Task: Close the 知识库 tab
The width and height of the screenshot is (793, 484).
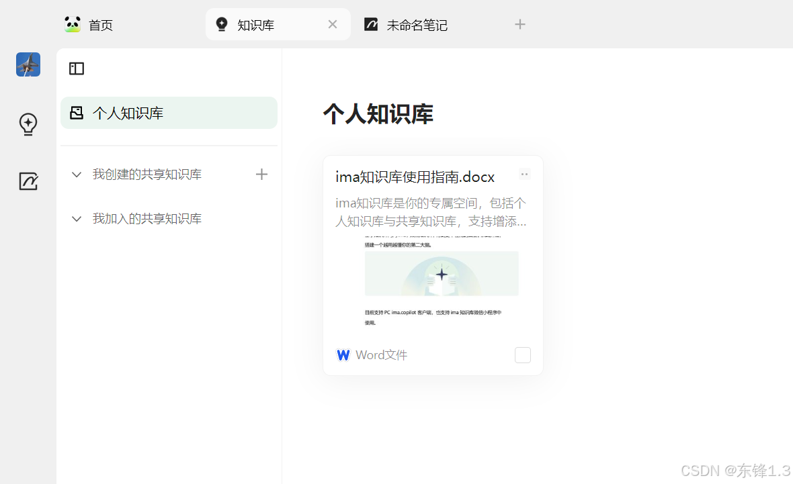Action: pos(332,24)
